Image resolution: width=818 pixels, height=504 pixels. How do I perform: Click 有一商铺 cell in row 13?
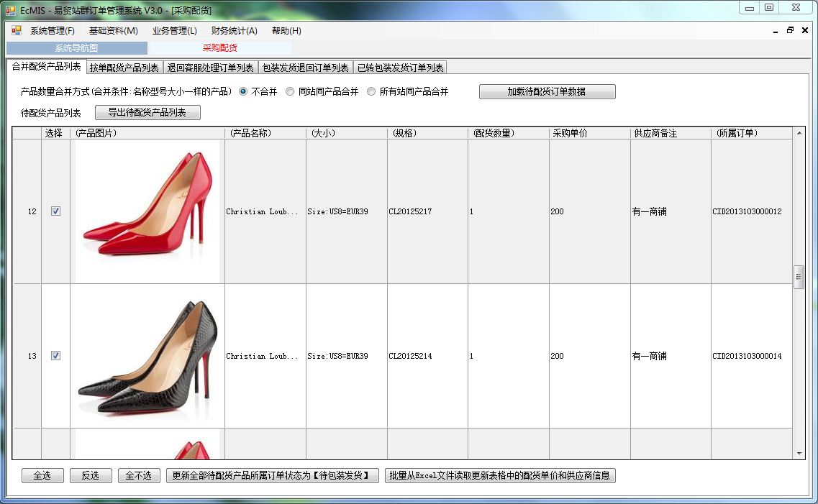[x=671, y=356]
